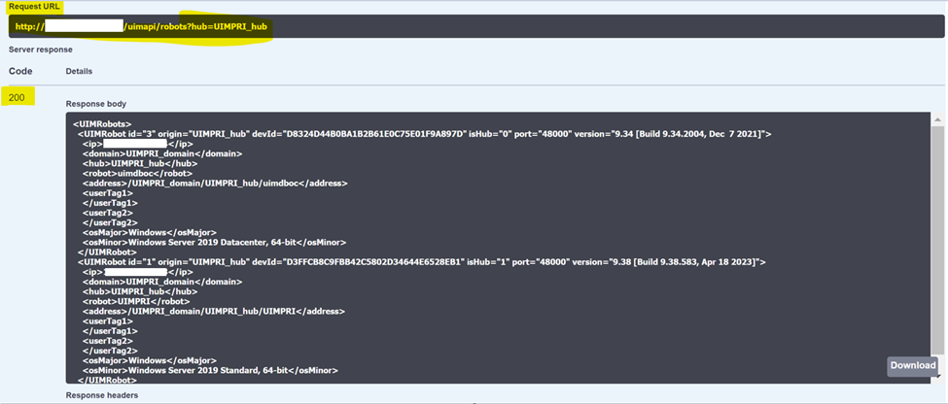Viewport: 948px width, 404px height.
Task: Click the robot UIMPRI tag line
Action: point(126,301)
